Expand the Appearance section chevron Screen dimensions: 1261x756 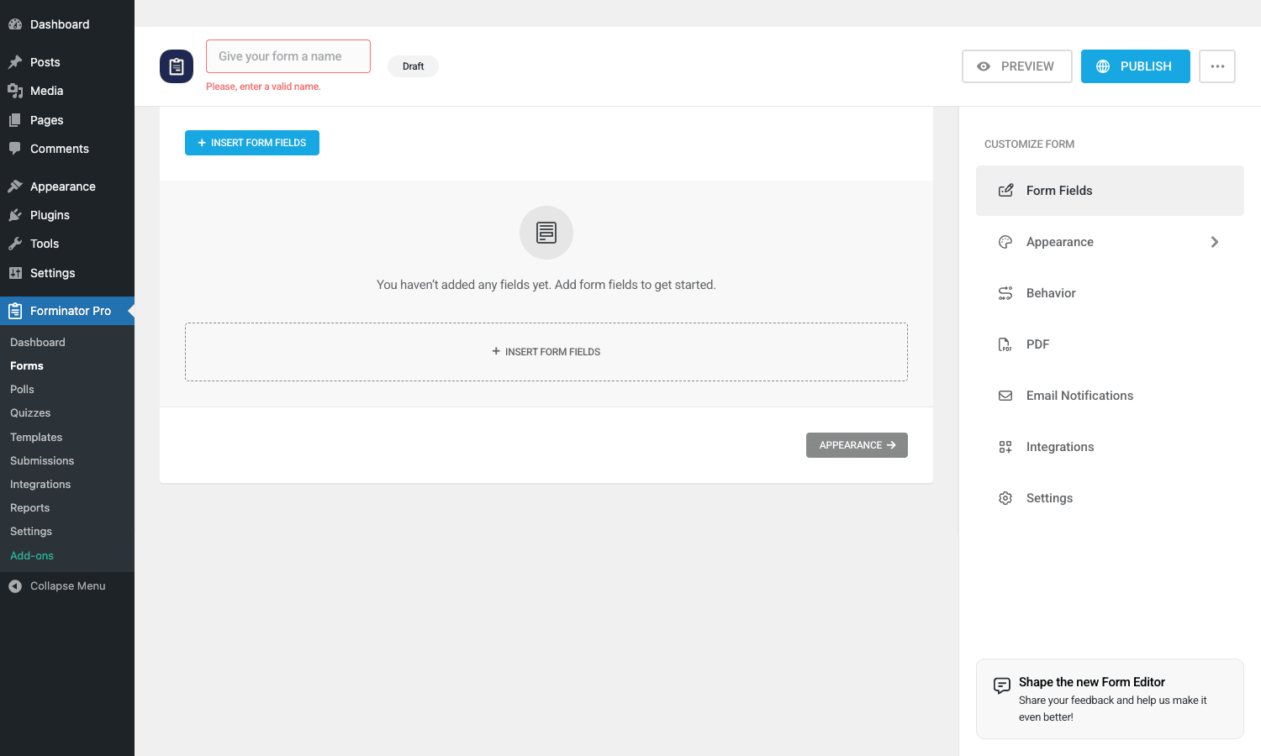click(1215, 242)
